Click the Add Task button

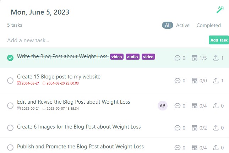(x=219, y=40)
